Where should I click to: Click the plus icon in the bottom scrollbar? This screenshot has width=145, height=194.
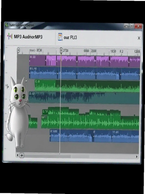tap(22, 155)
